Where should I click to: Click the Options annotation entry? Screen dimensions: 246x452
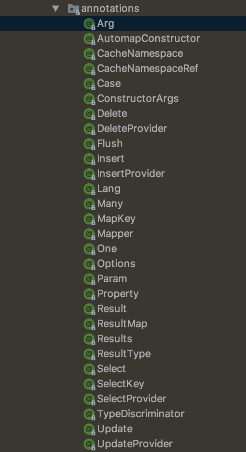coord(116,264)
